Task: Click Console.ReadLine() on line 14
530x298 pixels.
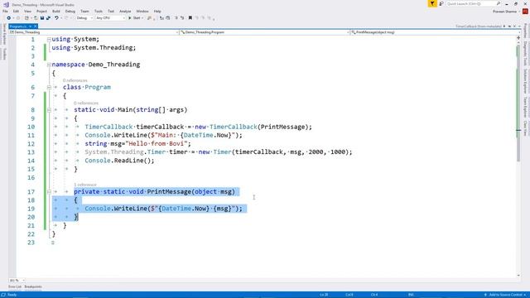Action: [x=118, y=161]
